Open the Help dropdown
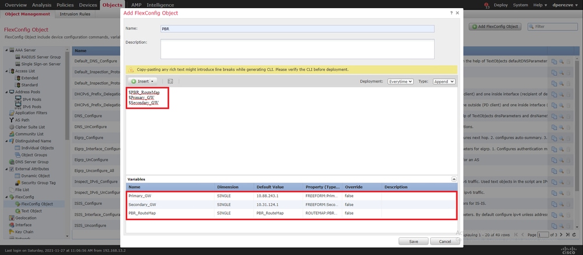583x255 pixels. click(x=540, y=5)
